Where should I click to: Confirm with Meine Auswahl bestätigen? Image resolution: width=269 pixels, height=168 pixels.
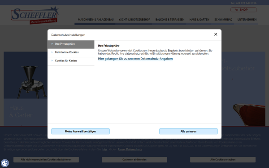pyautogui.click(x=80, y=131)
